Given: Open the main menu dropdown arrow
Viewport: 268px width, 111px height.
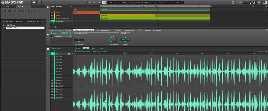Looking at the screenshot, I should 29,2.
